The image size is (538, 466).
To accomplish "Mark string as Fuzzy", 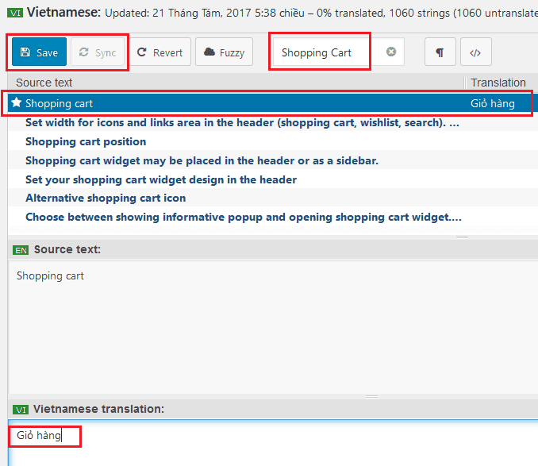I will (224, 52).
